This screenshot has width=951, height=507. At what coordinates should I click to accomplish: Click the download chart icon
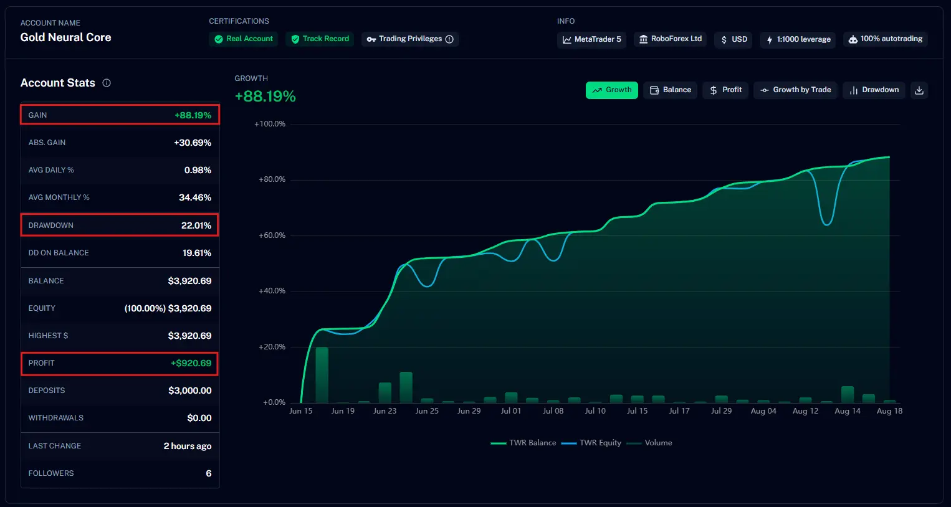click(x=919, y=90)
